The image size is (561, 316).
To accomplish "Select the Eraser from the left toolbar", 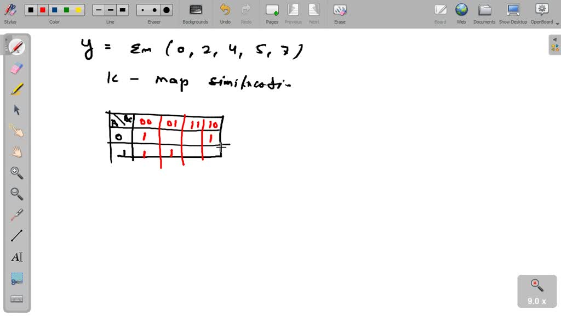I will pos(16,68).
